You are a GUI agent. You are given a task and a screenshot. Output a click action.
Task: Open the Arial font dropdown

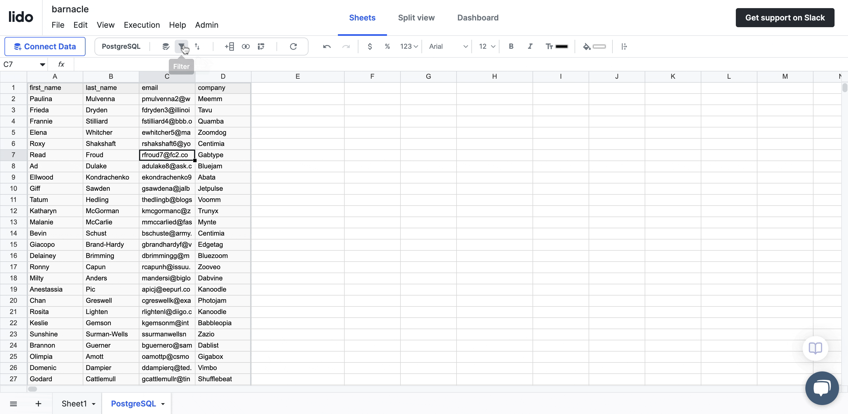point(448,46)
